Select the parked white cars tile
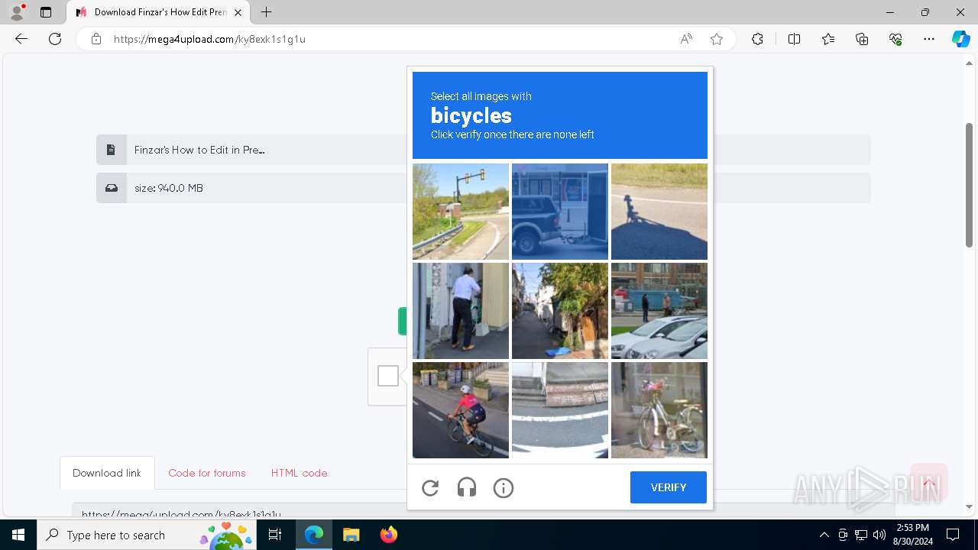 point(659,311)
